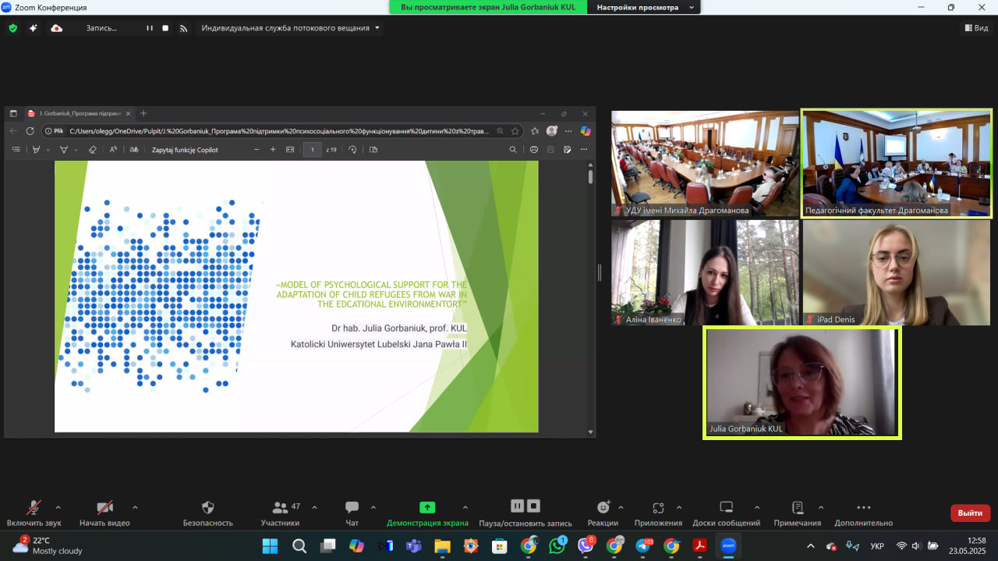Click the shared browser address bar
This screenshot has width=998, height=561.
click(x=281, y=131)
